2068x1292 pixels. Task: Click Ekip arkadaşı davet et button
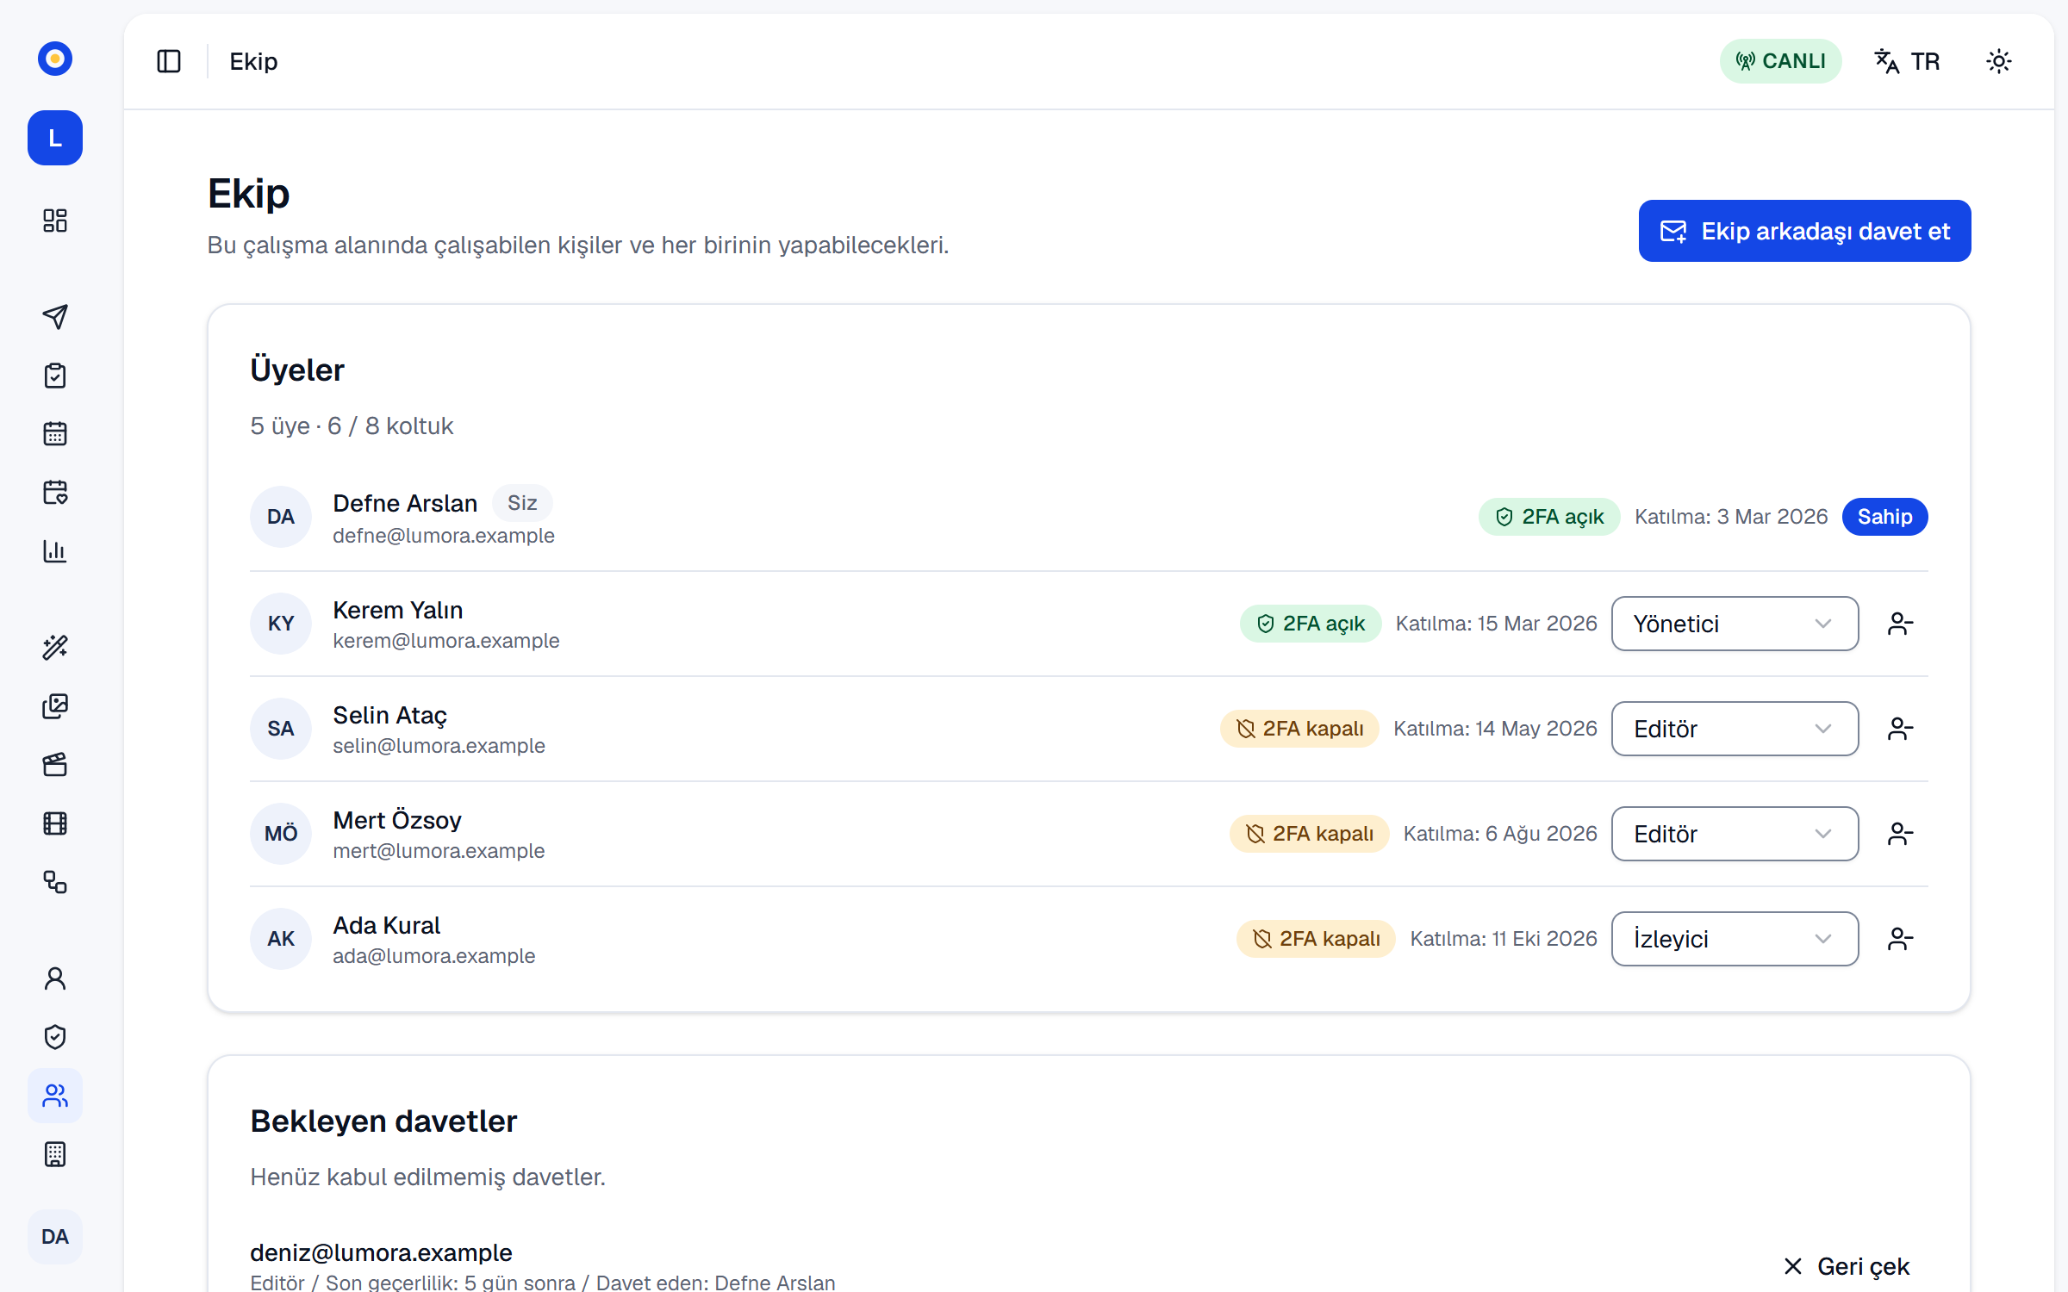(1804, 231)
